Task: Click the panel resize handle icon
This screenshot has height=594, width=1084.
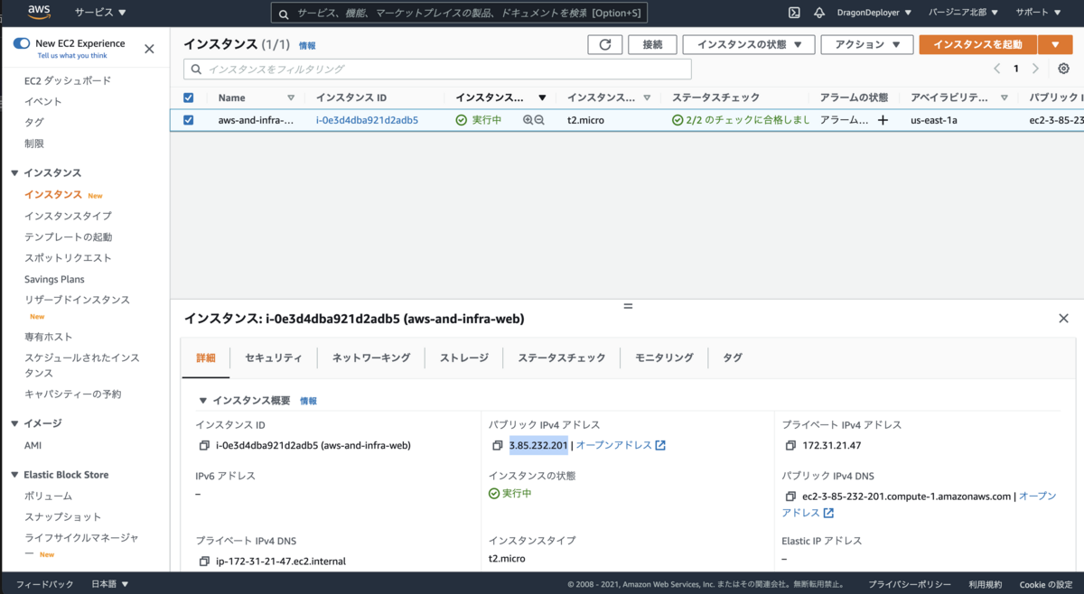Action: tap(628, 306)
